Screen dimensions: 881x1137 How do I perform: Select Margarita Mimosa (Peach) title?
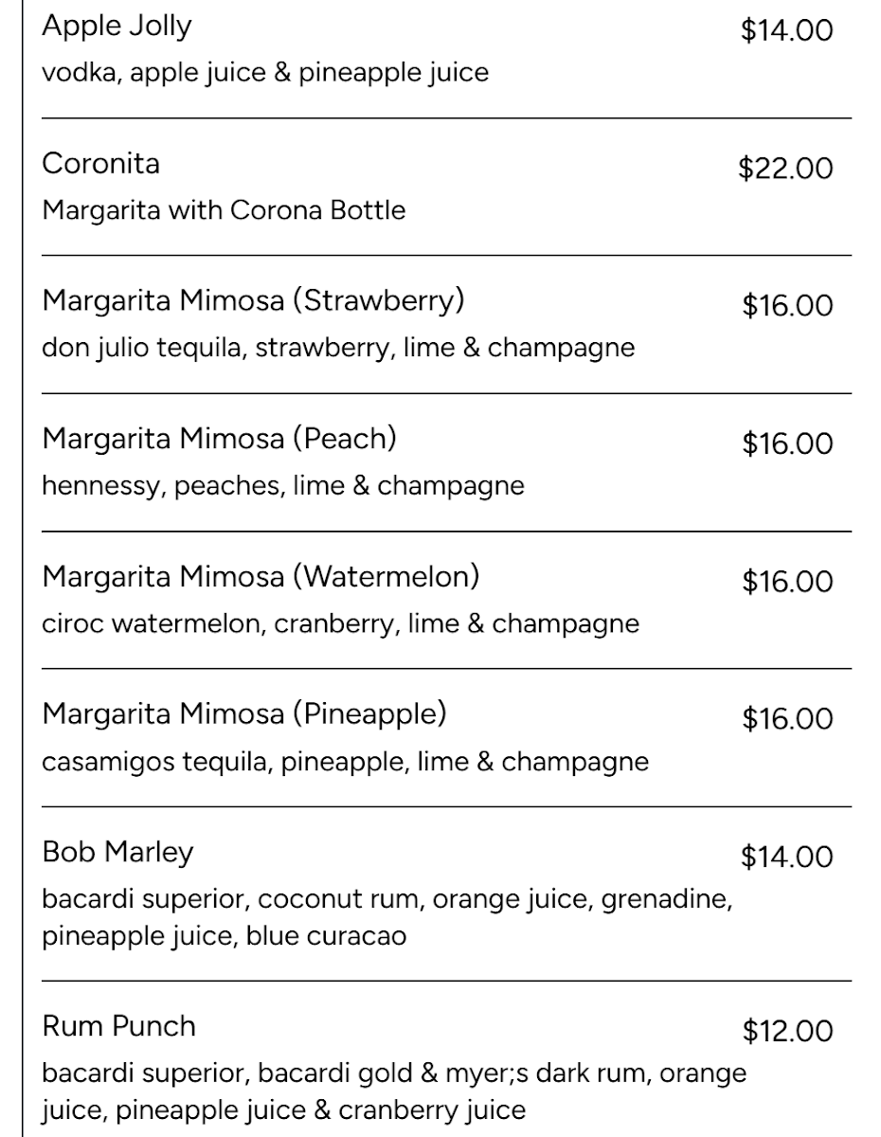(220, 439)
